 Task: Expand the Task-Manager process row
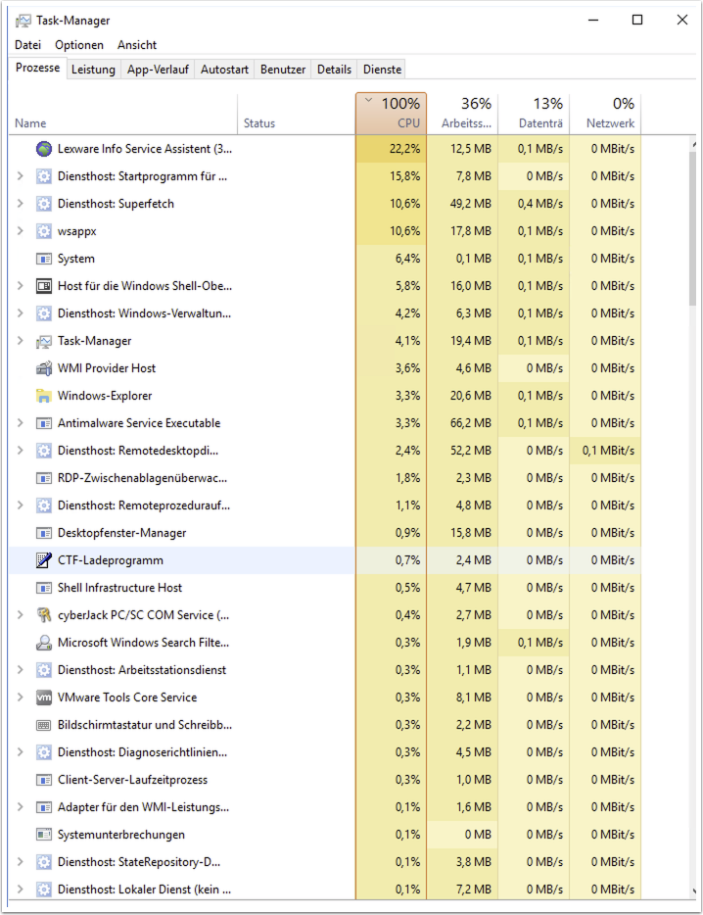pyautogui.click(x=21, y=341)
